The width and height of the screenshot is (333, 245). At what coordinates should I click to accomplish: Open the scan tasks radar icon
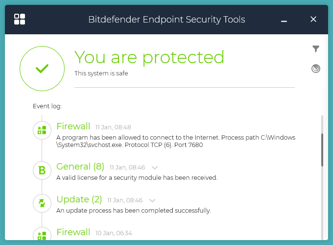coord(316,69)
